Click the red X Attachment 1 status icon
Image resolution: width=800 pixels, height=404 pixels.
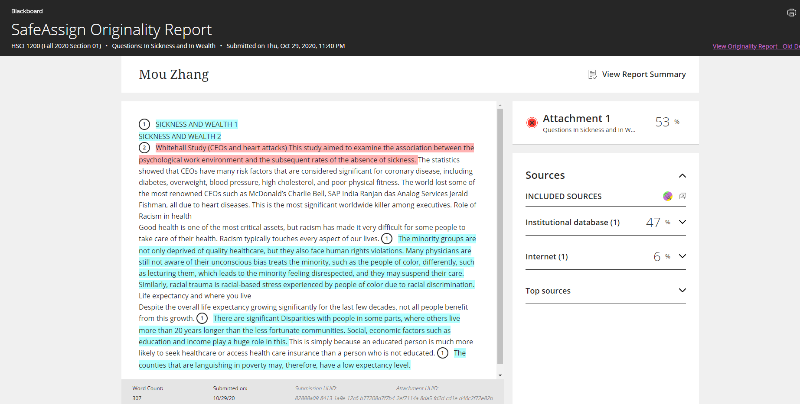[x=532, y=123]
